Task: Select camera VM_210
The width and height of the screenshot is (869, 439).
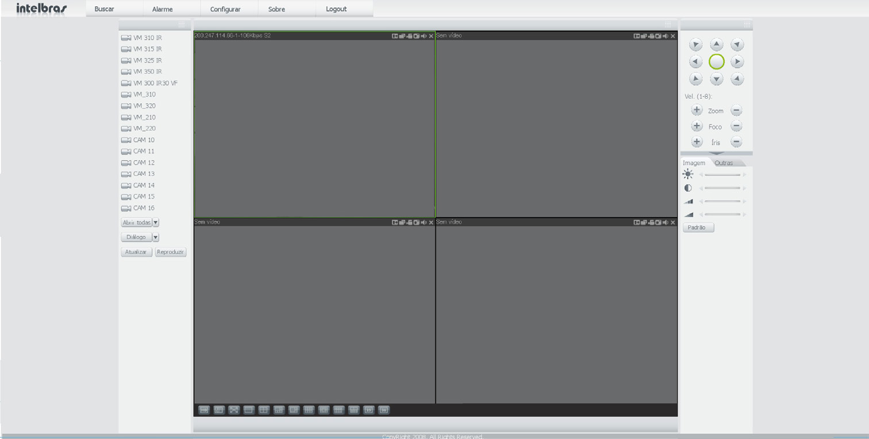Action: (x=139, y=117)
